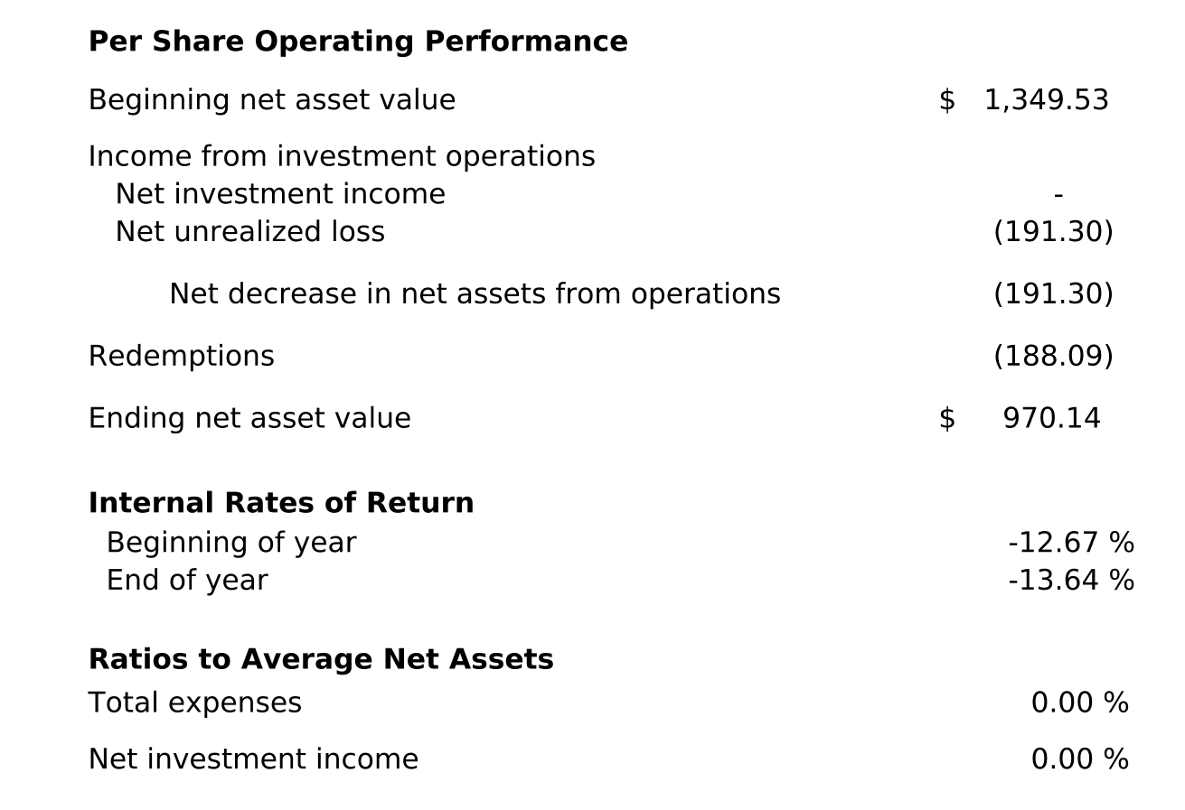Click the Ratios to Average Net Assets heading
1185x810 pixels.
point(321,659)
